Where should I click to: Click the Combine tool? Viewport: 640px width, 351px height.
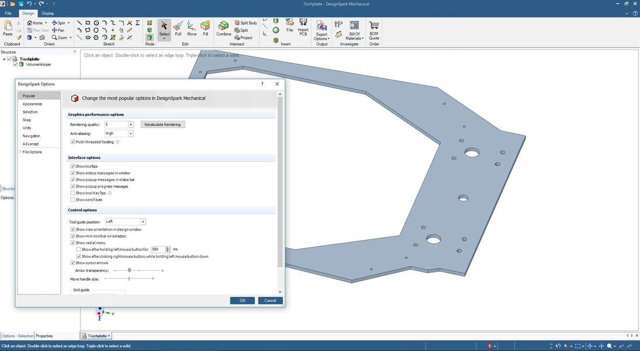click(223, 29)
